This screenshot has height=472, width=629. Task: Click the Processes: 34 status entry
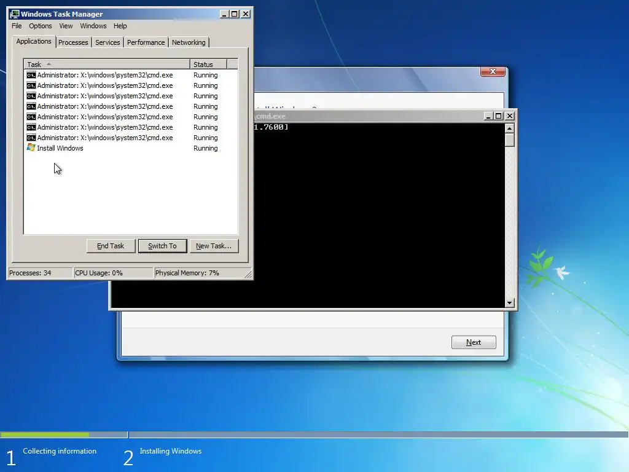40,273
